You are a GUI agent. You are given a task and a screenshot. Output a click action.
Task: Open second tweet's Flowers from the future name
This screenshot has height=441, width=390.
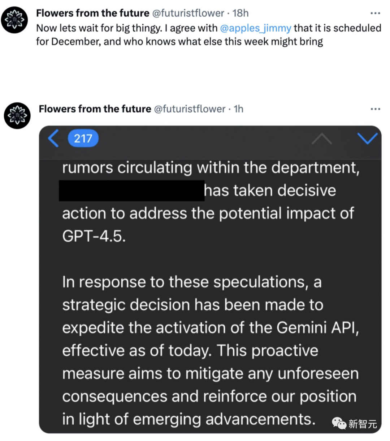coord(95,109)
